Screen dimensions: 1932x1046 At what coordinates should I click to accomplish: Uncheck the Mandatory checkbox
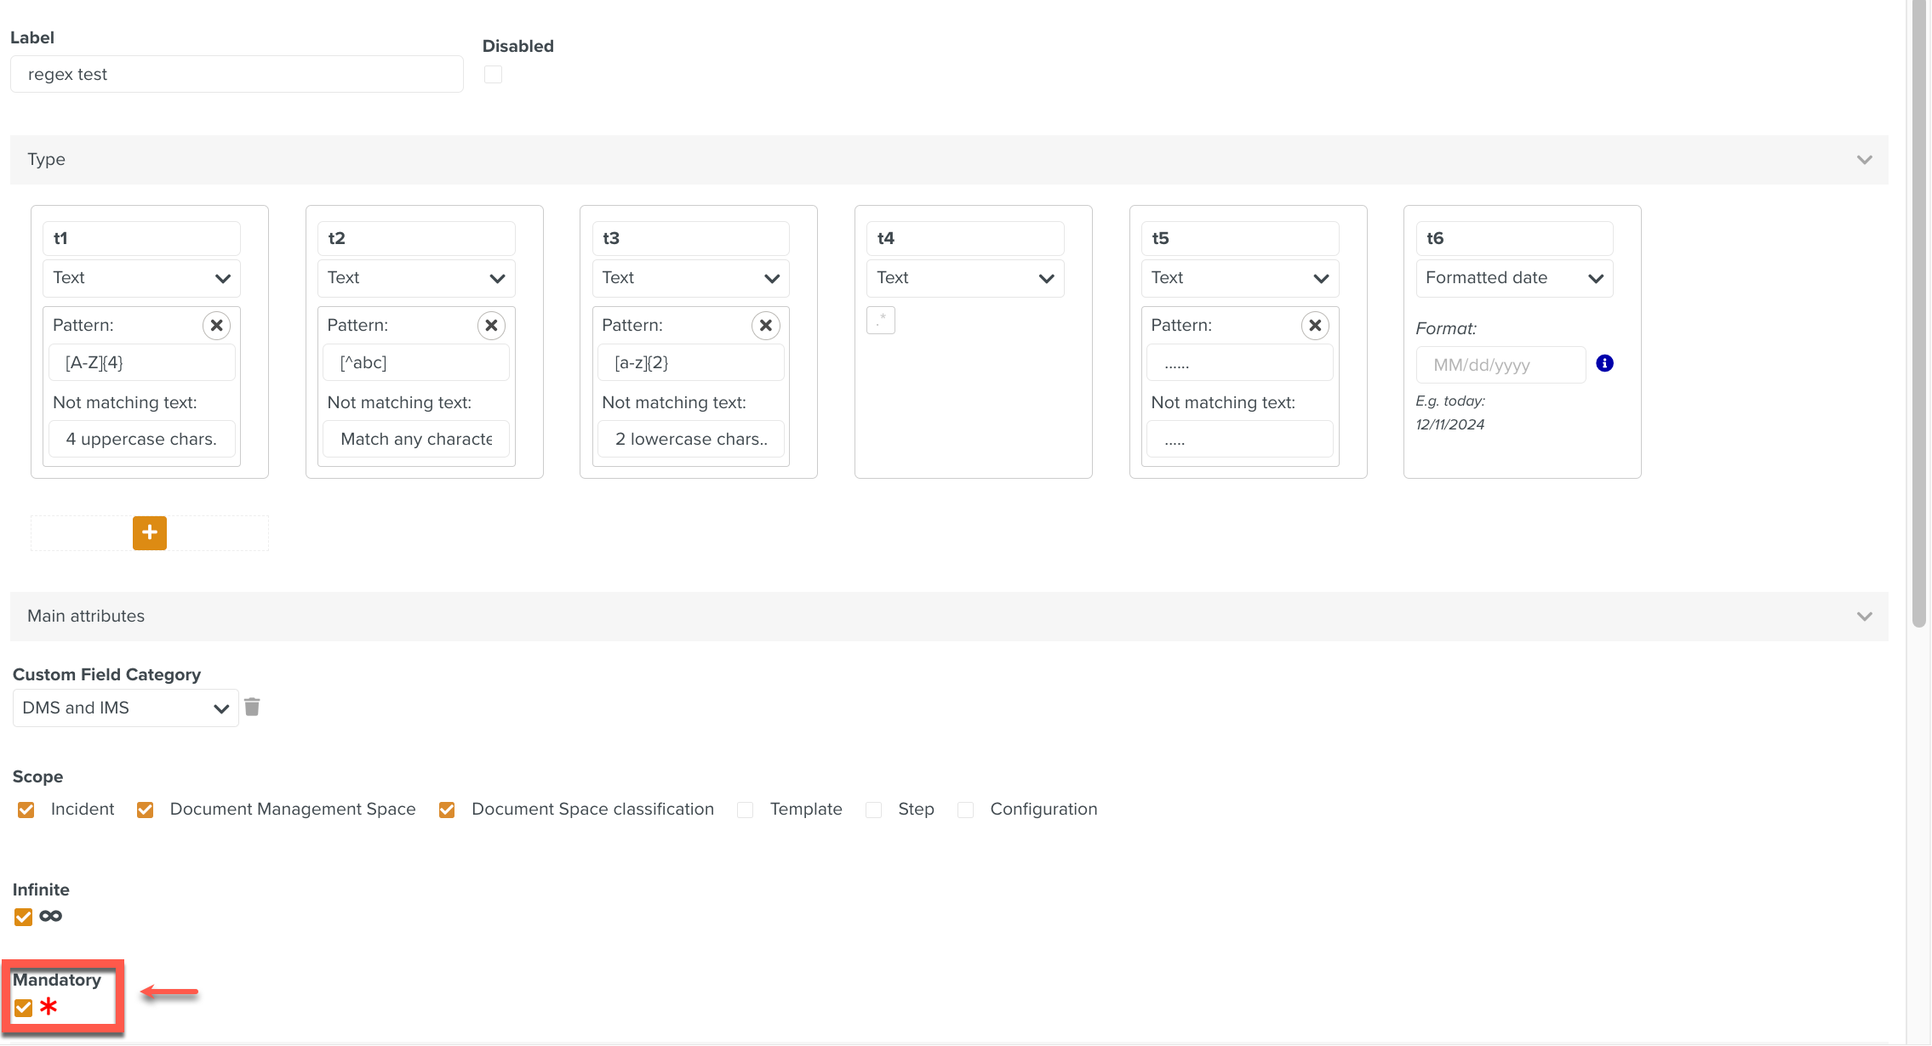coord(24,1008)
